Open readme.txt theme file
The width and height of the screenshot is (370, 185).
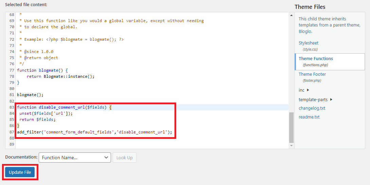[309, 117]
